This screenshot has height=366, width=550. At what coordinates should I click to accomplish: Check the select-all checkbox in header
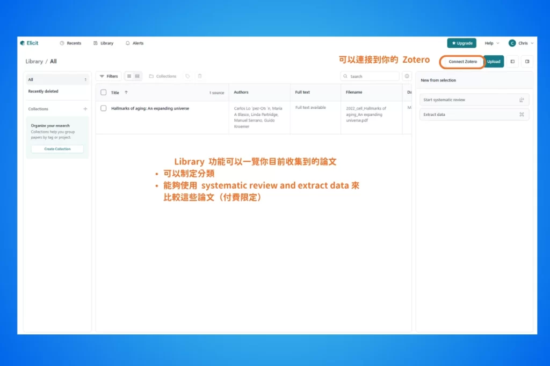pyautogui.click(x=104, y=92)
